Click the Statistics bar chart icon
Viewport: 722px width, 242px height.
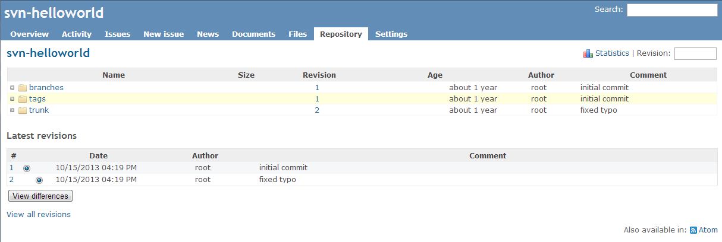588,53
